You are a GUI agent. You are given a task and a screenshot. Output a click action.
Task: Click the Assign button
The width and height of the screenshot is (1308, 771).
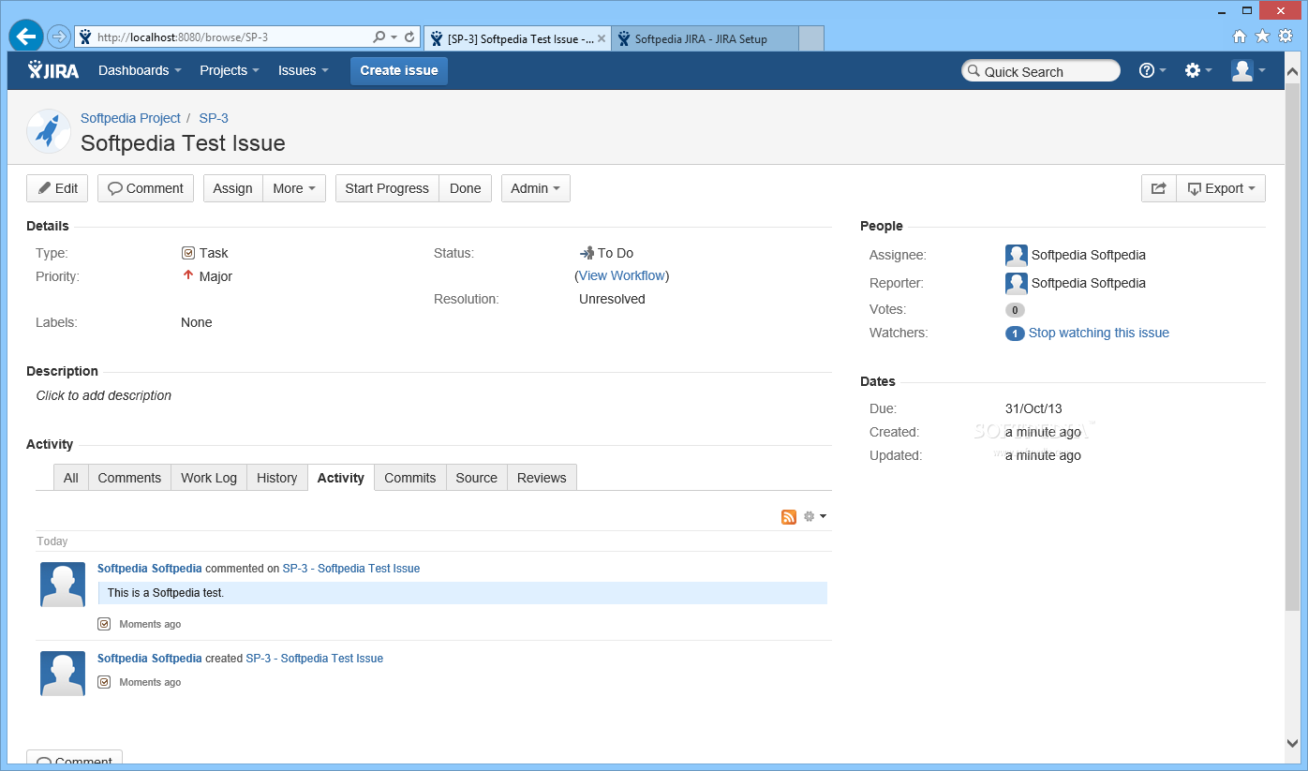pos(232,188)
